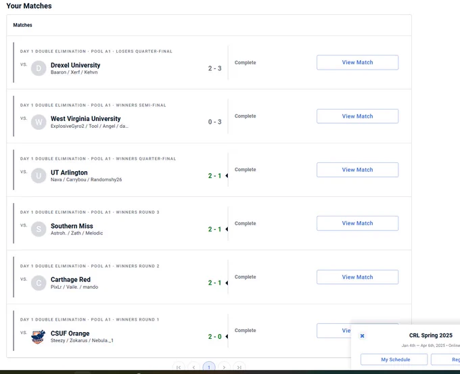Open the CSUF Orange team name

click(70, 333)
